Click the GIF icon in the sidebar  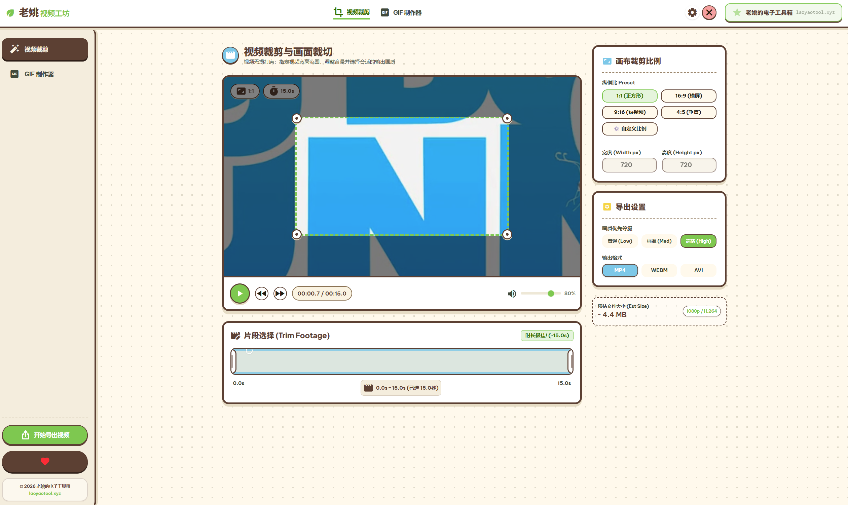coord(14,74)
